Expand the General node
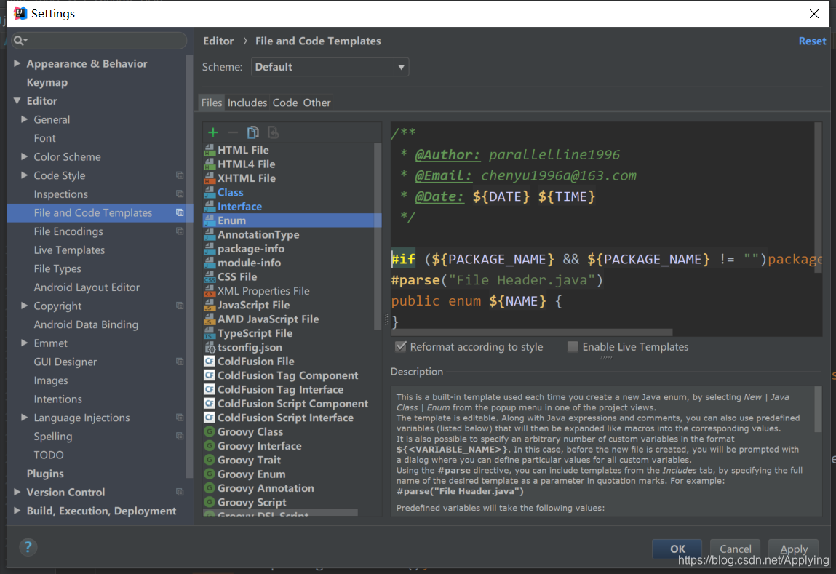Viewport: 836px width, 574px height. [x=25, y=119]
